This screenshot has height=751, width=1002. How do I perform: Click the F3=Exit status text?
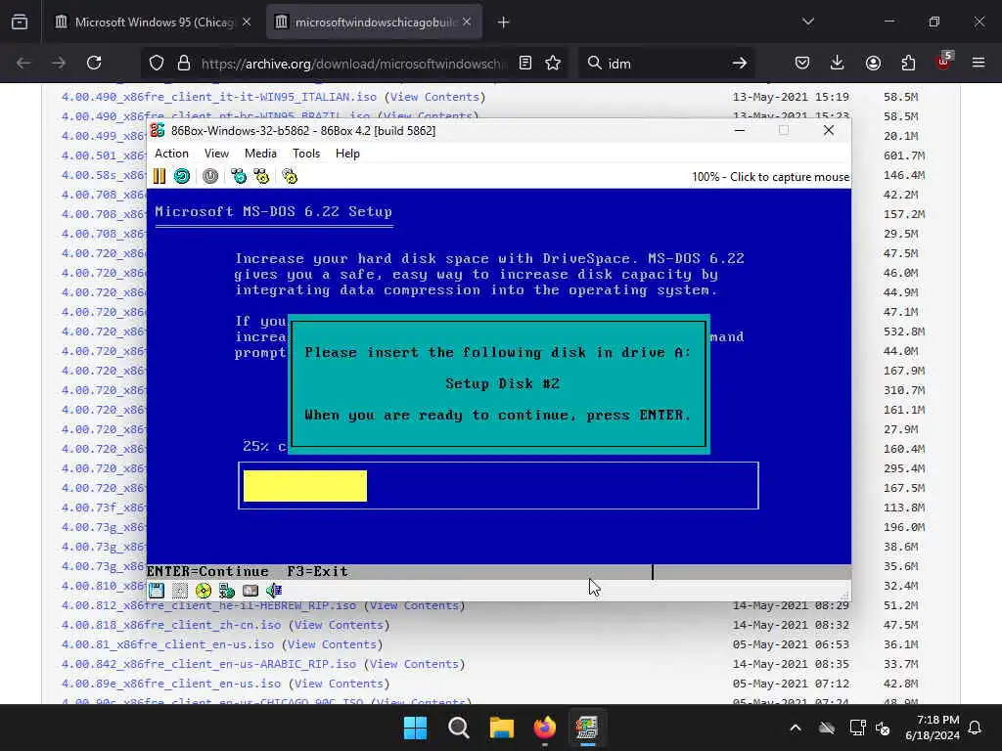coord(318,571)
